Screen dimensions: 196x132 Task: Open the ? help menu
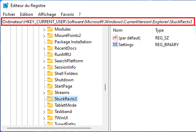click(x=80, y=14)
